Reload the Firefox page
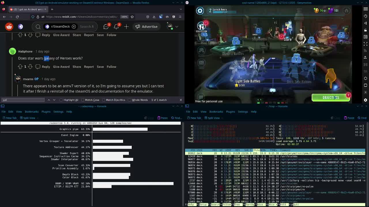This screenshot has height=207, width=369. click(17, 17)
